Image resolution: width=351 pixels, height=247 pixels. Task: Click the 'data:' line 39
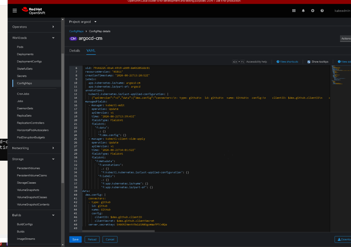(86, 191)
